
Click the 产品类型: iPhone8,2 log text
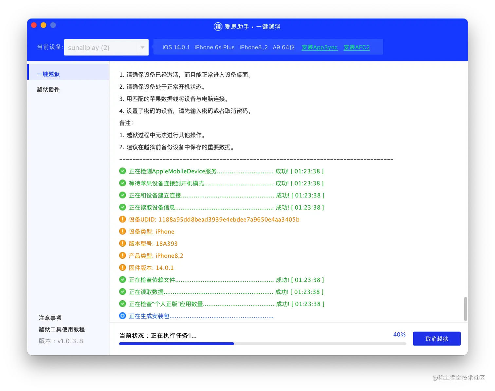pyautogui.click(x=156, y=256)
